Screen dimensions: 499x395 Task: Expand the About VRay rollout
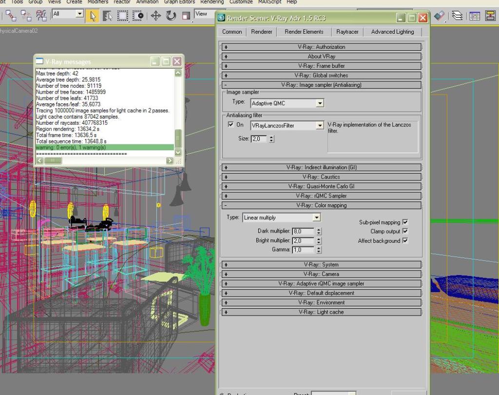tap(322, 57)
